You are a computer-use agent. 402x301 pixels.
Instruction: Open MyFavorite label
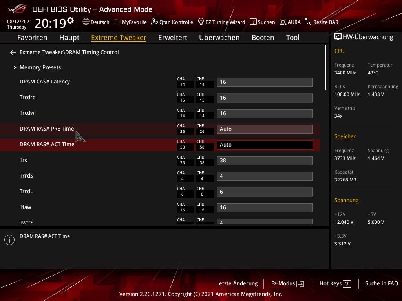(x=134, y=22)
